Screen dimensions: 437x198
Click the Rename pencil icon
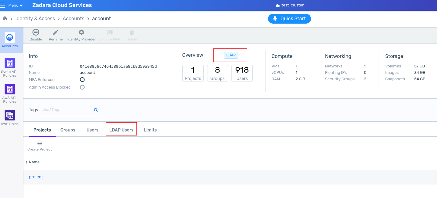[56, 32]
